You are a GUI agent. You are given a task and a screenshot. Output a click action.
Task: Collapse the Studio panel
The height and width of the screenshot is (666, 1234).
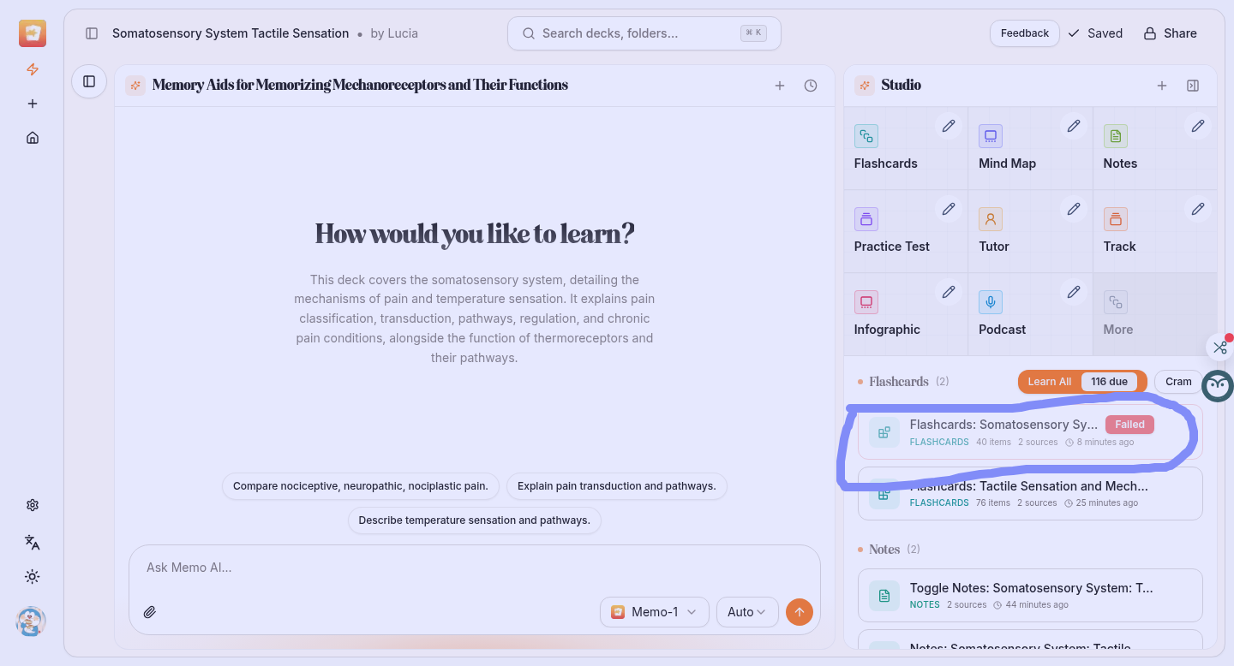pos(1192,86)
